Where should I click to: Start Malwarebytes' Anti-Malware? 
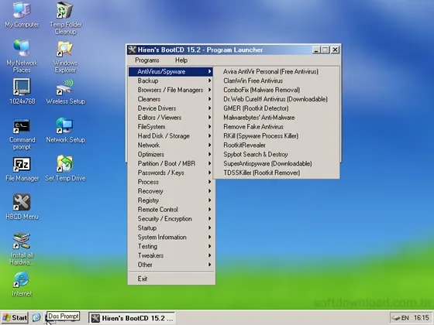276,118
